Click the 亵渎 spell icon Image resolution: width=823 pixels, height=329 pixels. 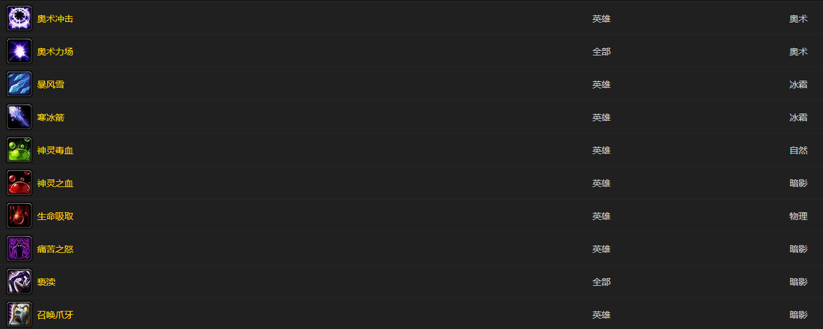click(x=19, y=281)
